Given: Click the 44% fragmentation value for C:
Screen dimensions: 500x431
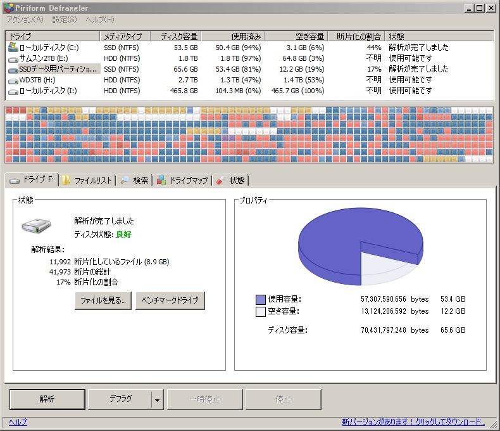Looking at the screenshot, I should [x=374, y=48].
